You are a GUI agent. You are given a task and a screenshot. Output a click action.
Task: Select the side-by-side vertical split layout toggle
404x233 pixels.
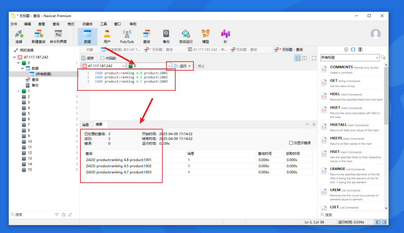304,58
